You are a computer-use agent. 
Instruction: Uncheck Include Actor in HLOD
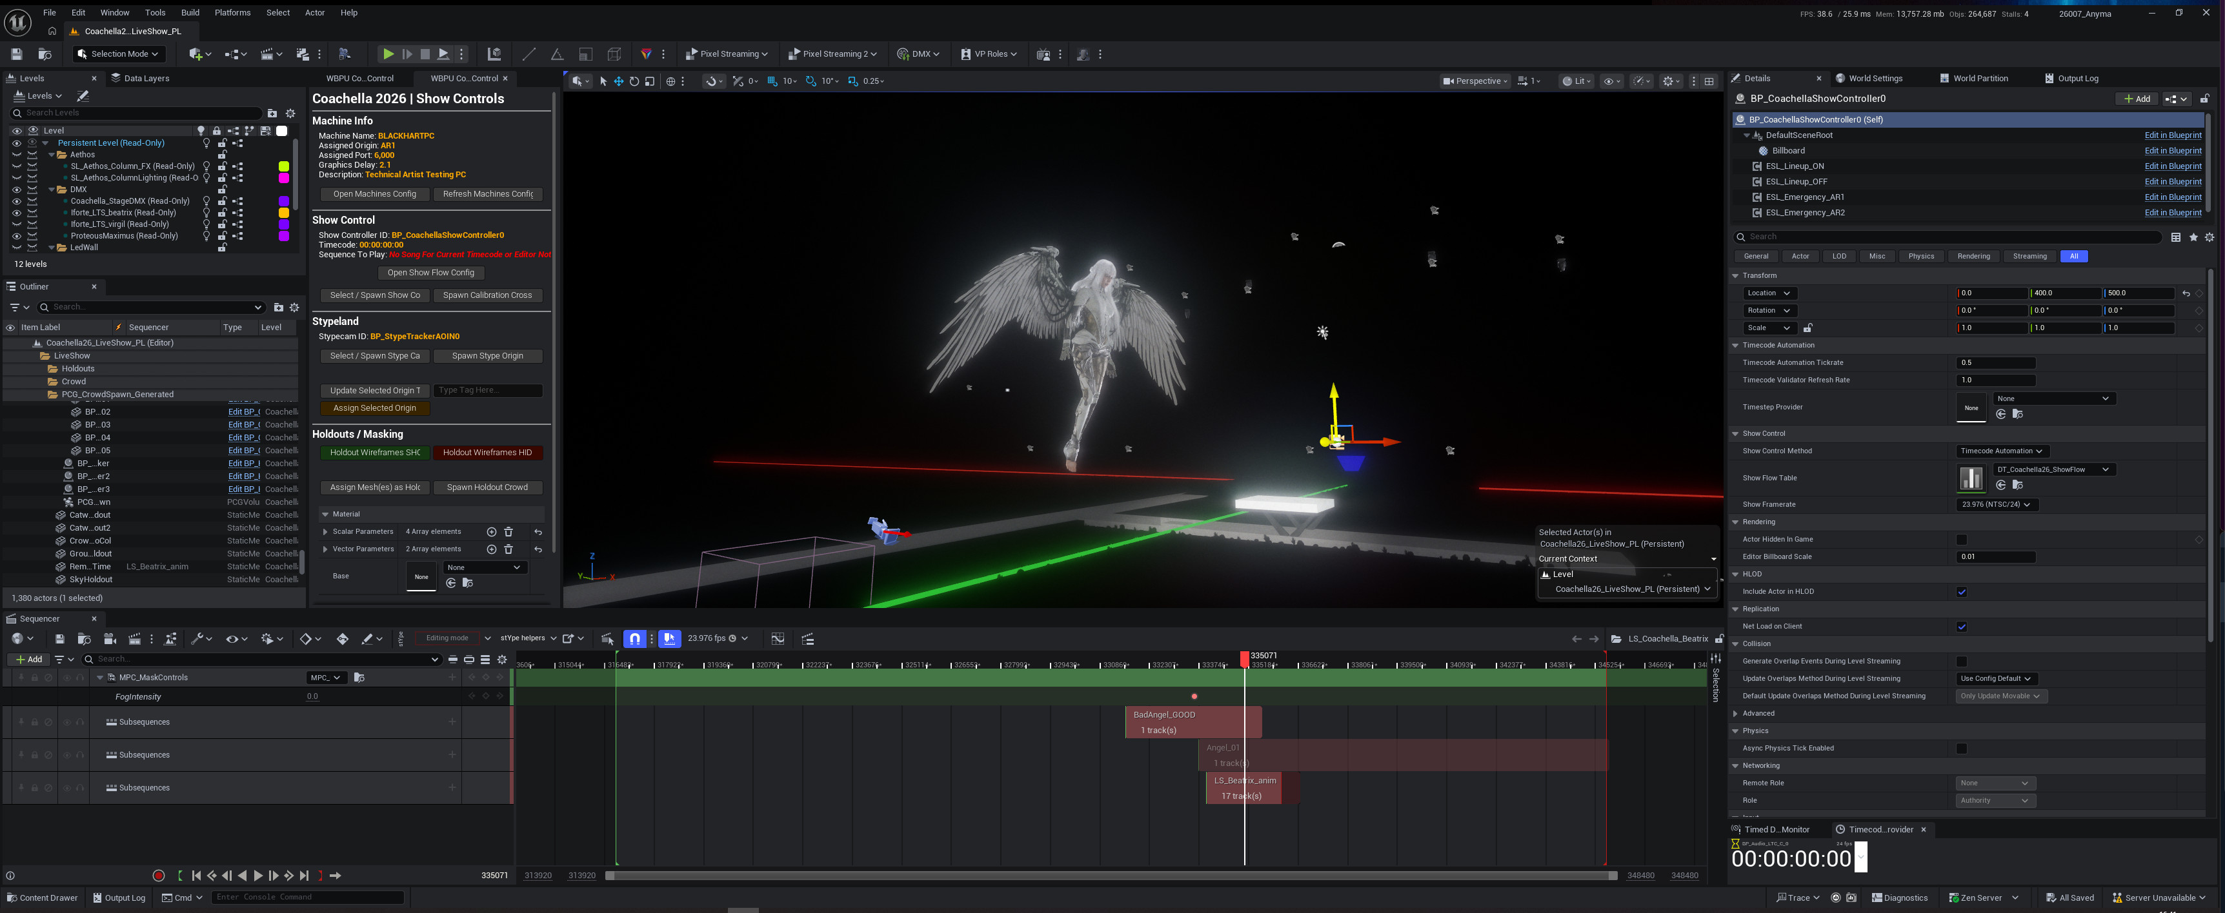(x=1960, y=592)
